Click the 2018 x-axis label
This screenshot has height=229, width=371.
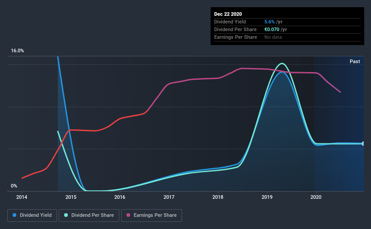[218, 197]
